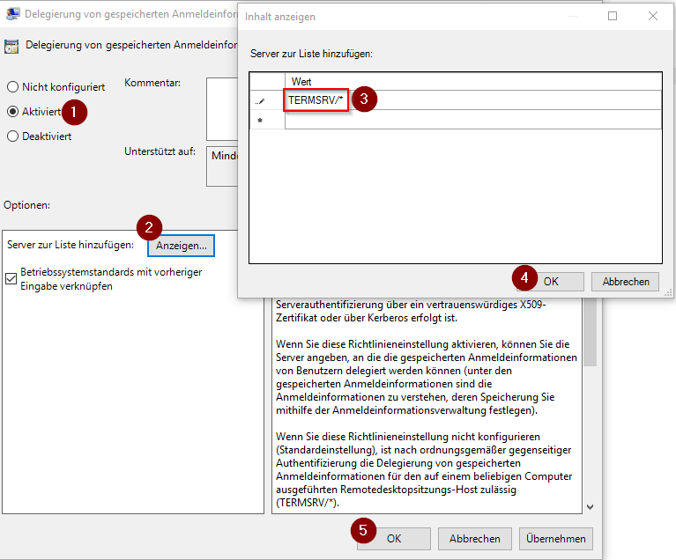Confirm the server list dialog with OK
The width and height of the screenshot is (676, 560).
[550, 282]
